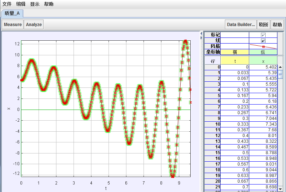Image resolution: width=286 pixels, height=192 pixels.
Task: Select table cell t value 0.4
Action: tap(235, 136)
